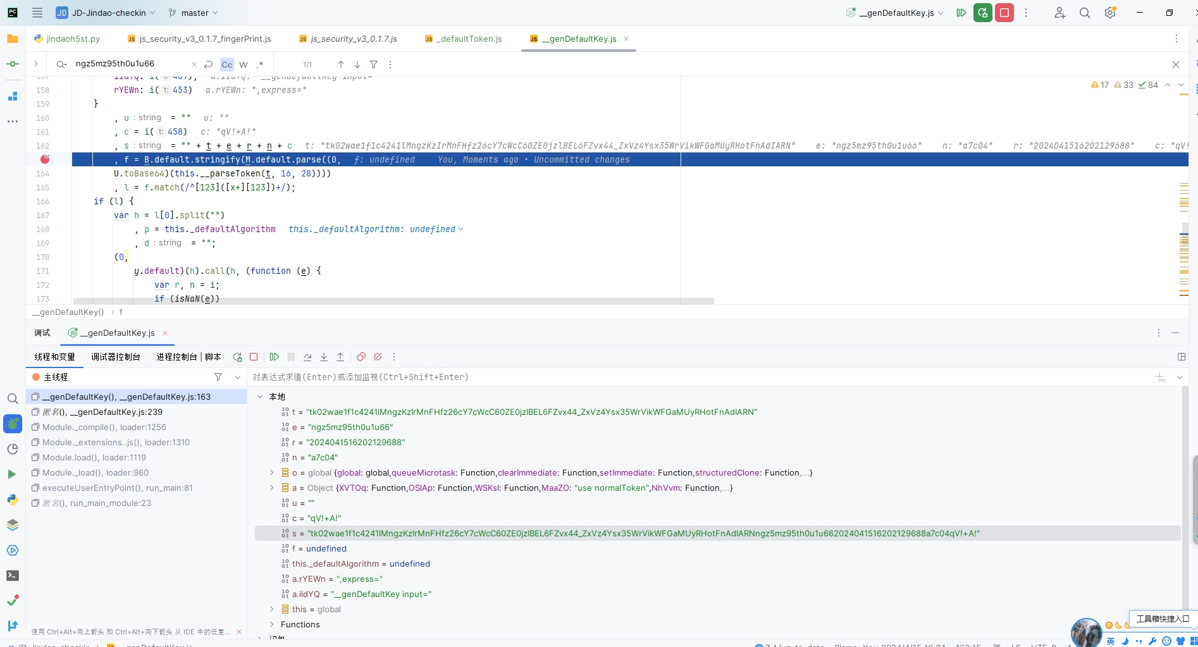Open Services tool window icon
This screenshot has height=647, width=1198.
12,550
